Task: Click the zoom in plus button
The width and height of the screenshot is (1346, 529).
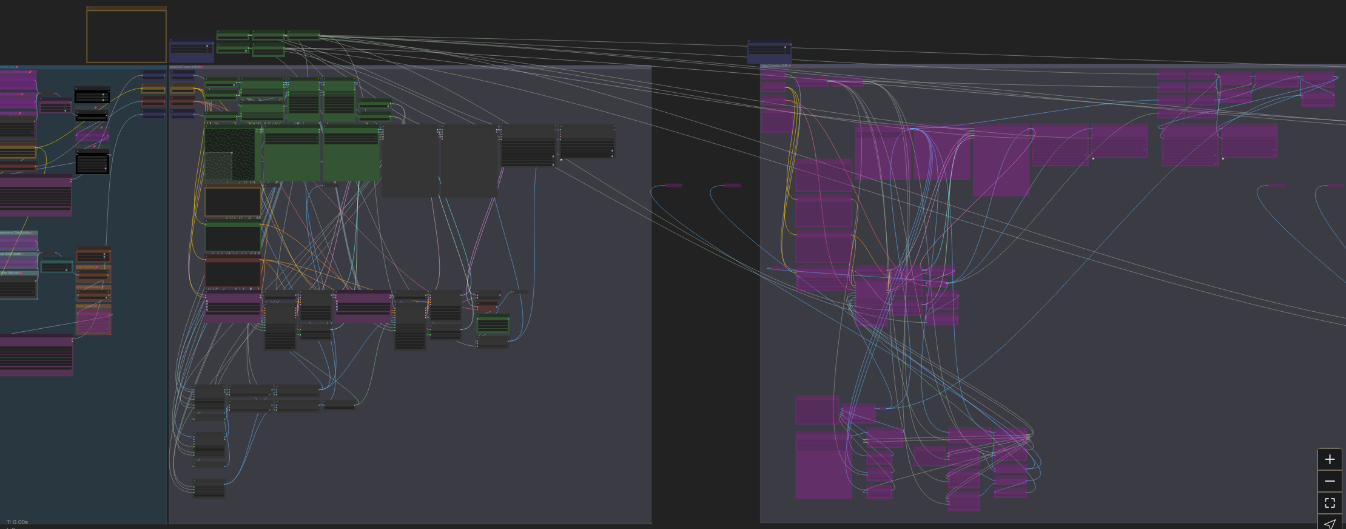Action: tap(1329, 459)
